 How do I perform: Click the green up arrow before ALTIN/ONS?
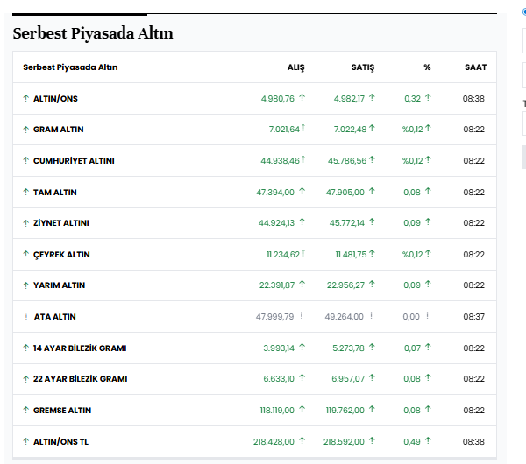click(25, 98)
